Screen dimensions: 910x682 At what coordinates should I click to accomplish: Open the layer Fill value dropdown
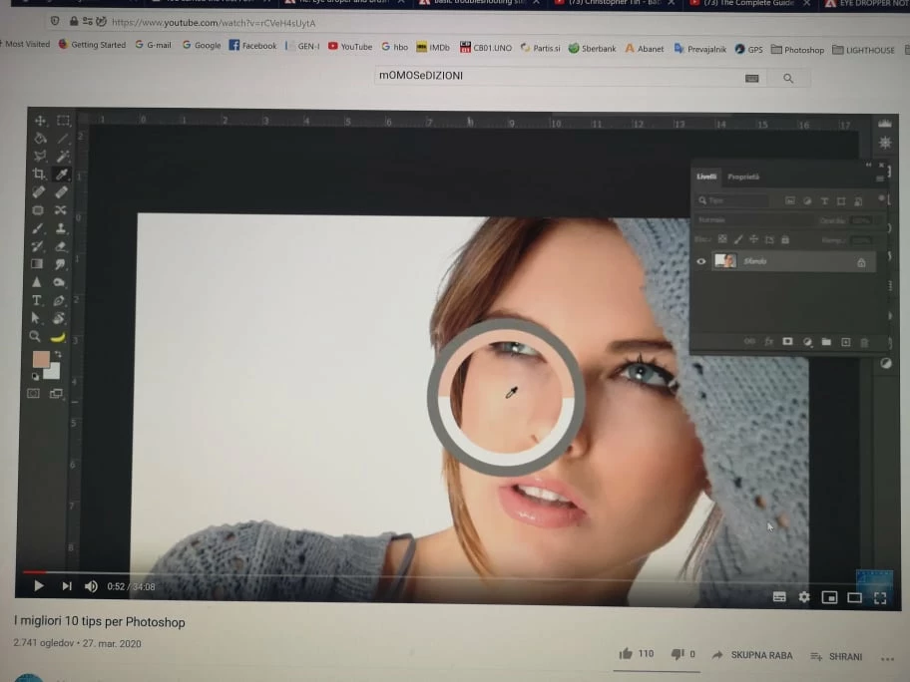pyautogui.click(x=861, y=240)
